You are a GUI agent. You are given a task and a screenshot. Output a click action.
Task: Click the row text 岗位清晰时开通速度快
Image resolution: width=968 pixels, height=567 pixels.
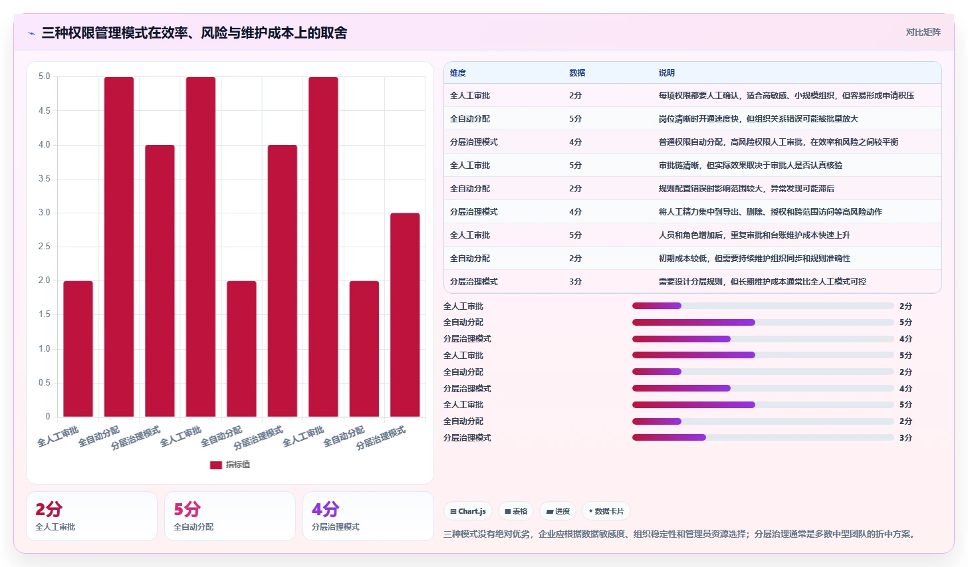(699, 119)
